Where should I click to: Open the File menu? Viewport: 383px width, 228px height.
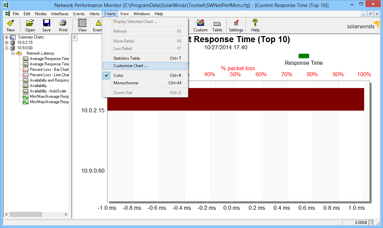[x=16, y=14]
